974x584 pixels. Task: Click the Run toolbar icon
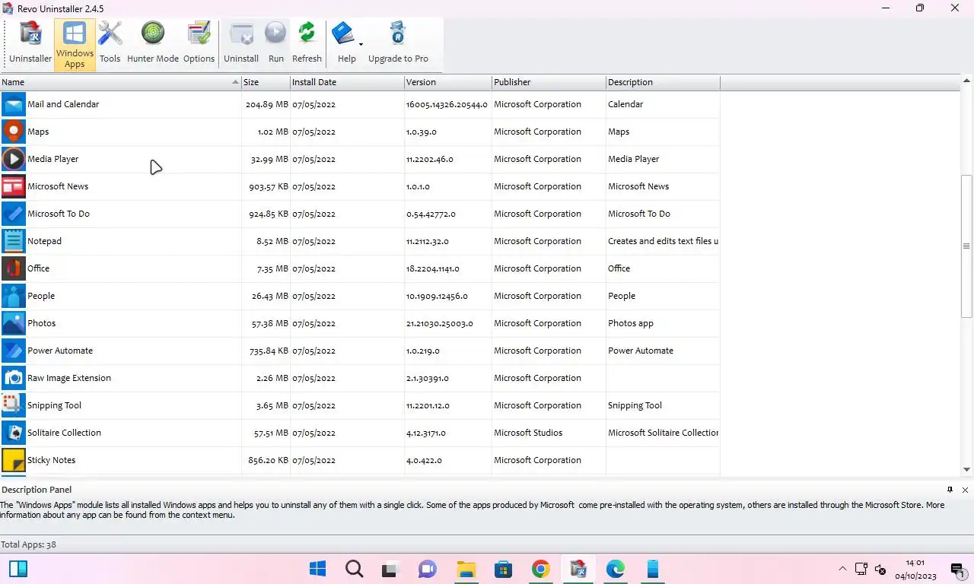point(275,44)
